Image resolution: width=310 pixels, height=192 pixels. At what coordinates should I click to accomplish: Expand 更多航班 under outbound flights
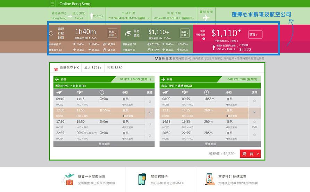coord(104,144)
